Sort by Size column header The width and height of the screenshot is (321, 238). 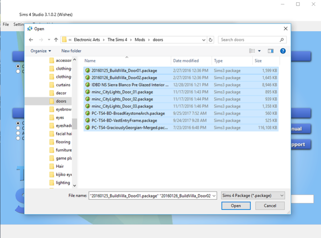tap(258, 61)
